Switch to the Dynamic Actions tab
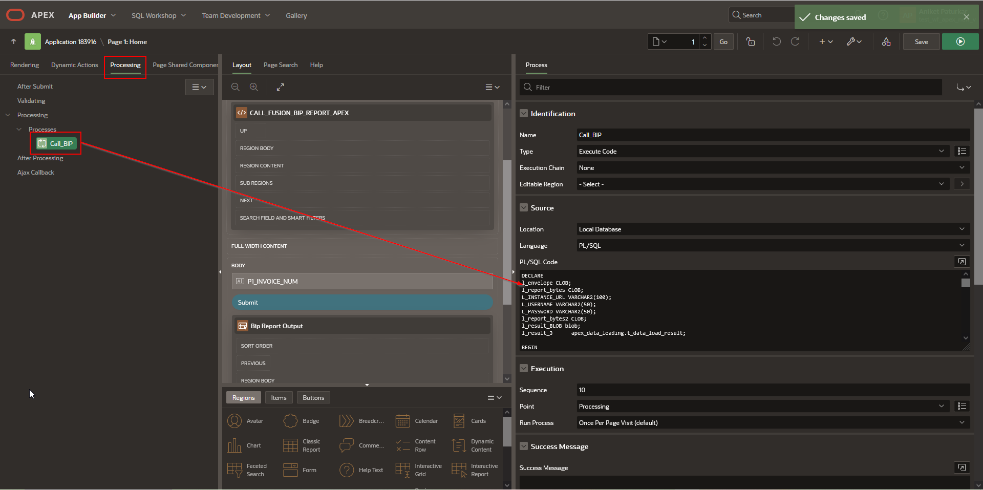Viewport: 983px width, 490px height. [x=74, y=65]
